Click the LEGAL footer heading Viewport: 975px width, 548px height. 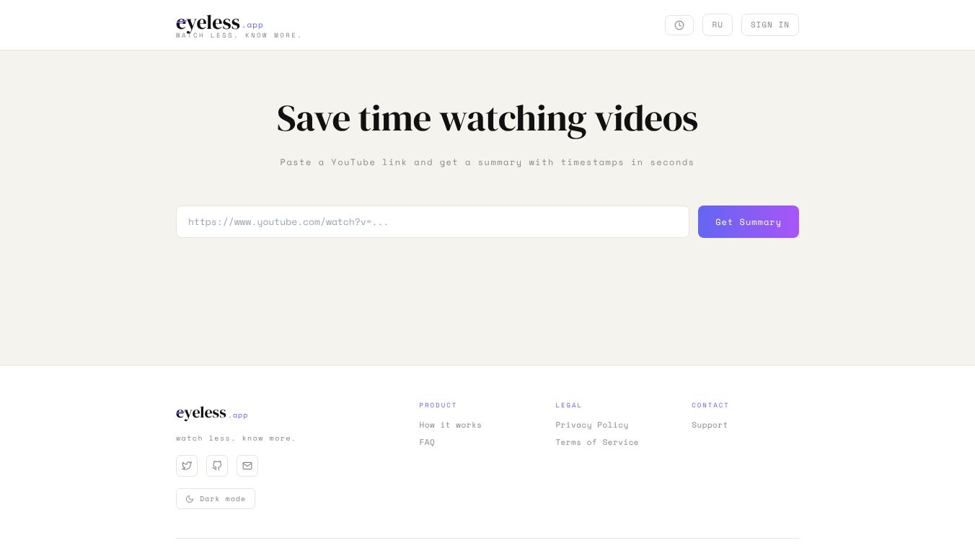[569, 405]
